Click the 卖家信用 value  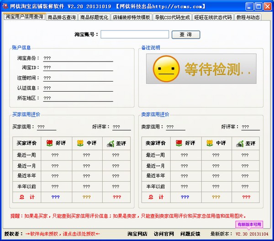click(x=176, y=127)
